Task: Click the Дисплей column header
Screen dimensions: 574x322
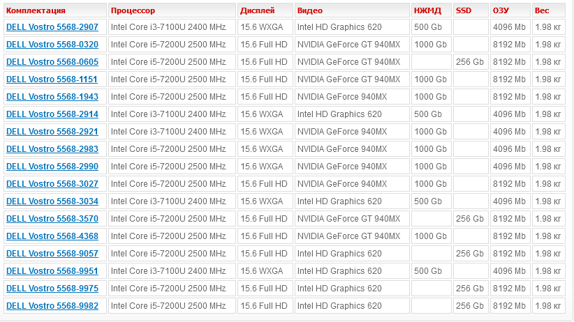Action: point(265,10)
